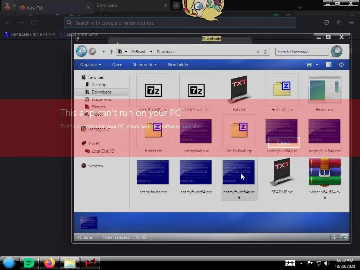Image resolution: width=360 pixels, height=270 pixels.
Task: Click the change view icon
Action: pyautogui.click(x=309, y=65)
